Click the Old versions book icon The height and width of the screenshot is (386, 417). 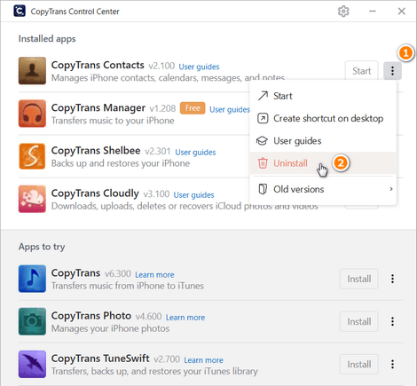coord(263,189)
